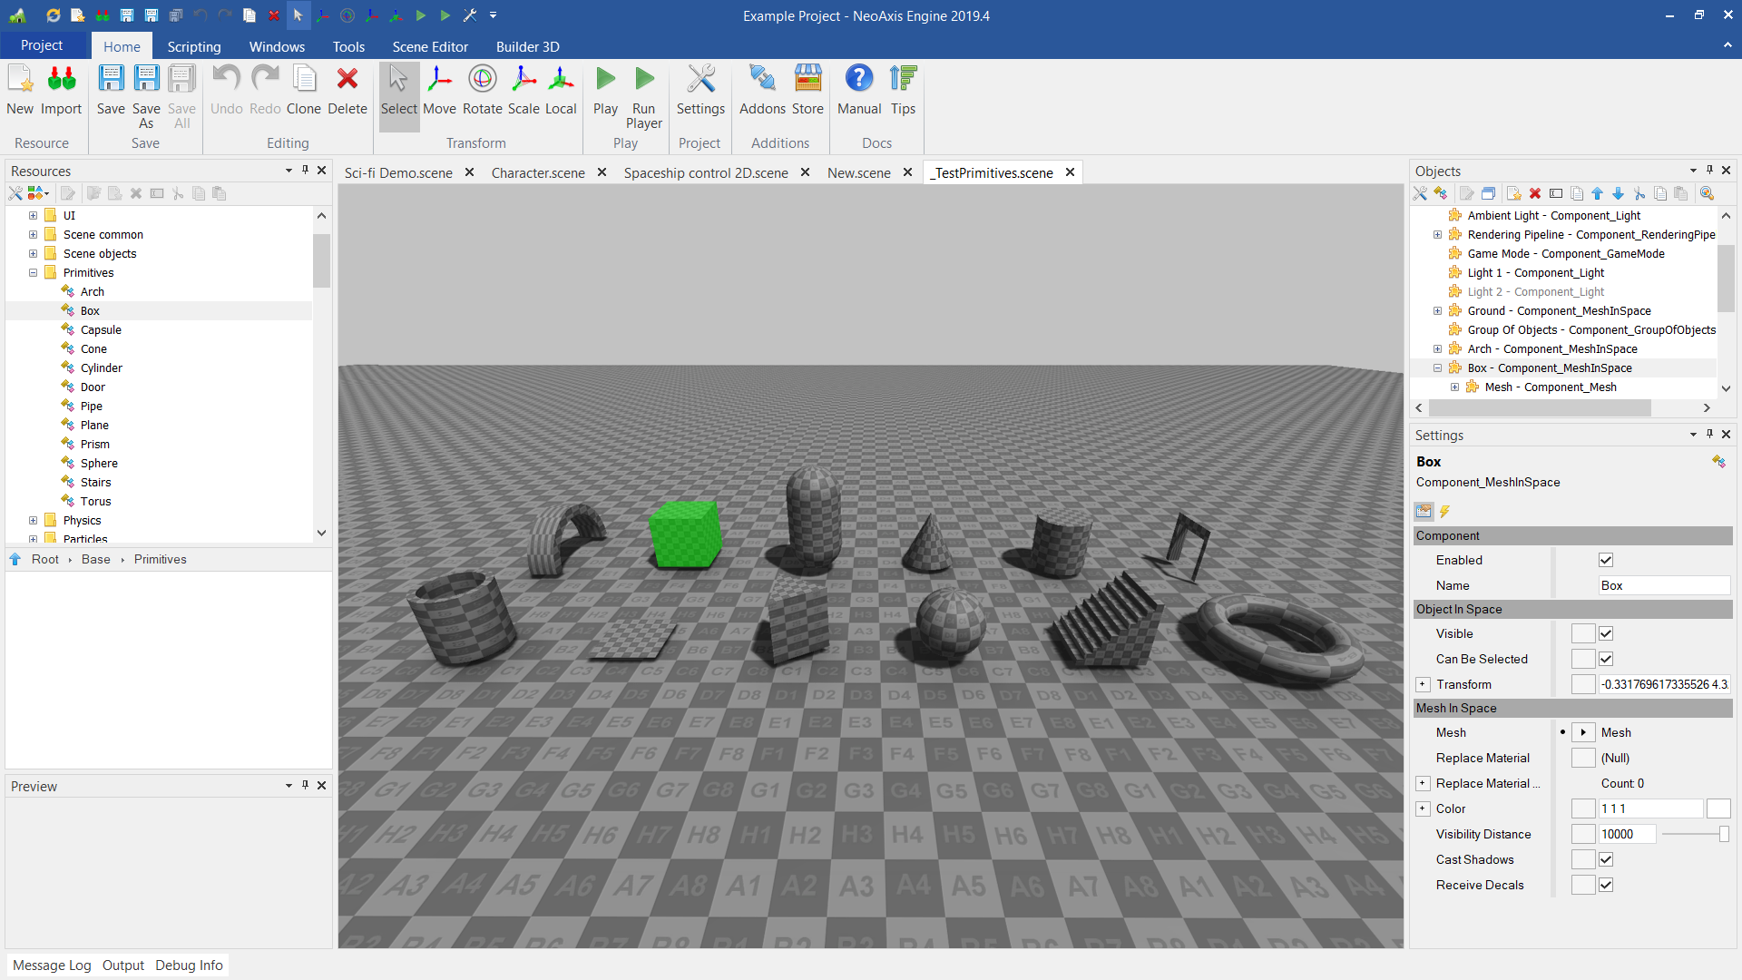Viewport: 1742px width, 980px height.
Task: Click the Import resource icon
Action: 61,90
